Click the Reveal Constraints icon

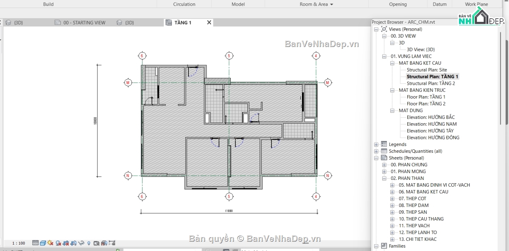coord(112,243)
